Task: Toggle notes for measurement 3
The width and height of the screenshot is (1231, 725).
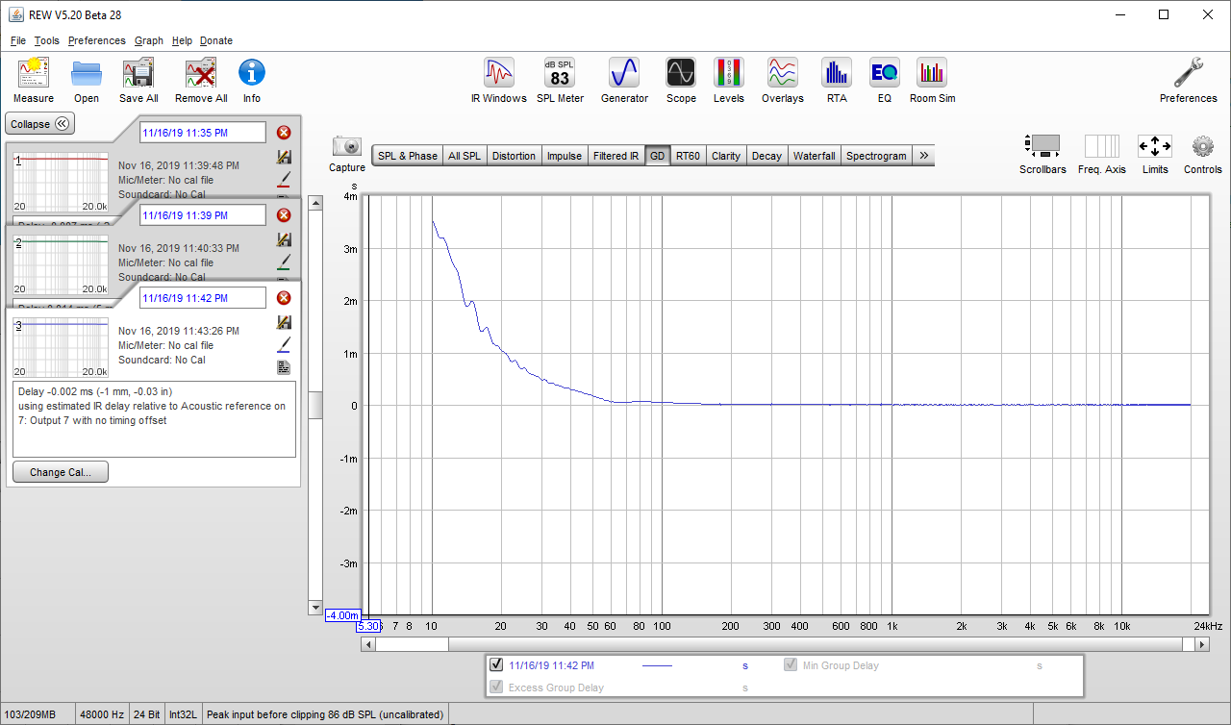Action: (x=284, y=367)
